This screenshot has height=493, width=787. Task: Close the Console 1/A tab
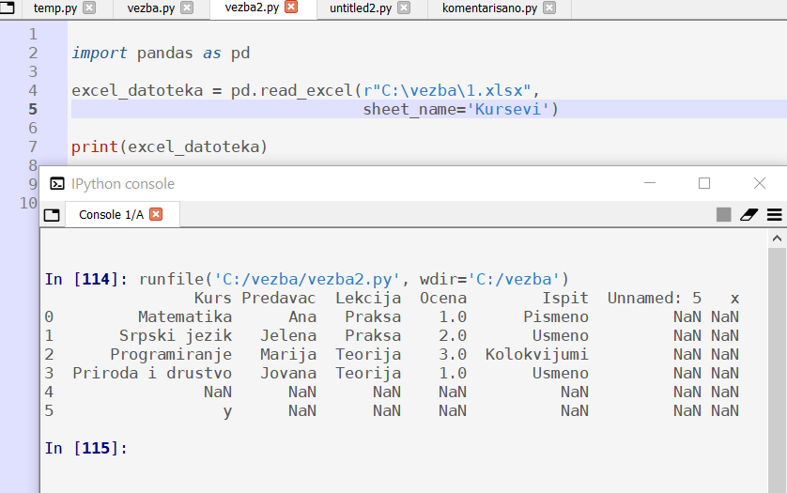coord(156,214)
